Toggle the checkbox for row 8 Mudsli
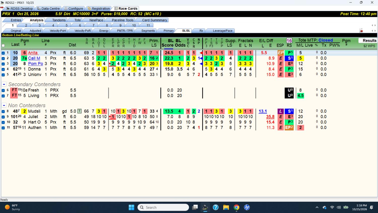Image resolution: width=378 pixels, height=213 pixels. pyautogui.click(x=3, y=111)
